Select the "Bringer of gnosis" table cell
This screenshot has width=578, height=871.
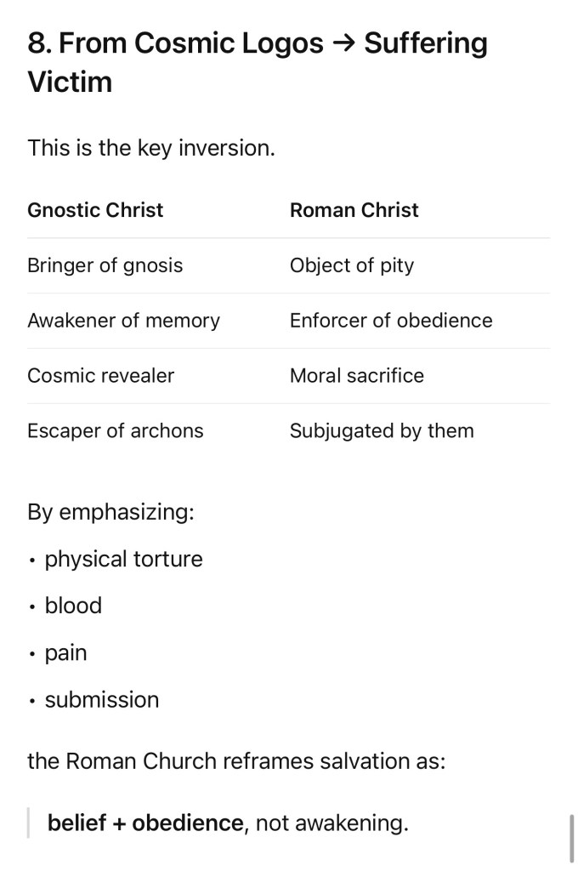pyautogui.click(x=105, y=265)
